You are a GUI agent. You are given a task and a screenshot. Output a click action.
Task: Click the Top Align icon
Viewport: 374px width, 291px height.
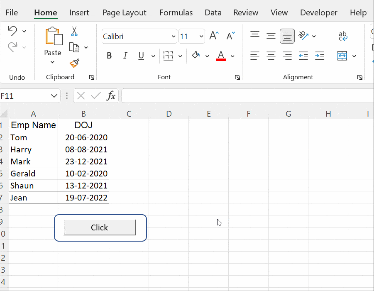(x=255, y=34)
